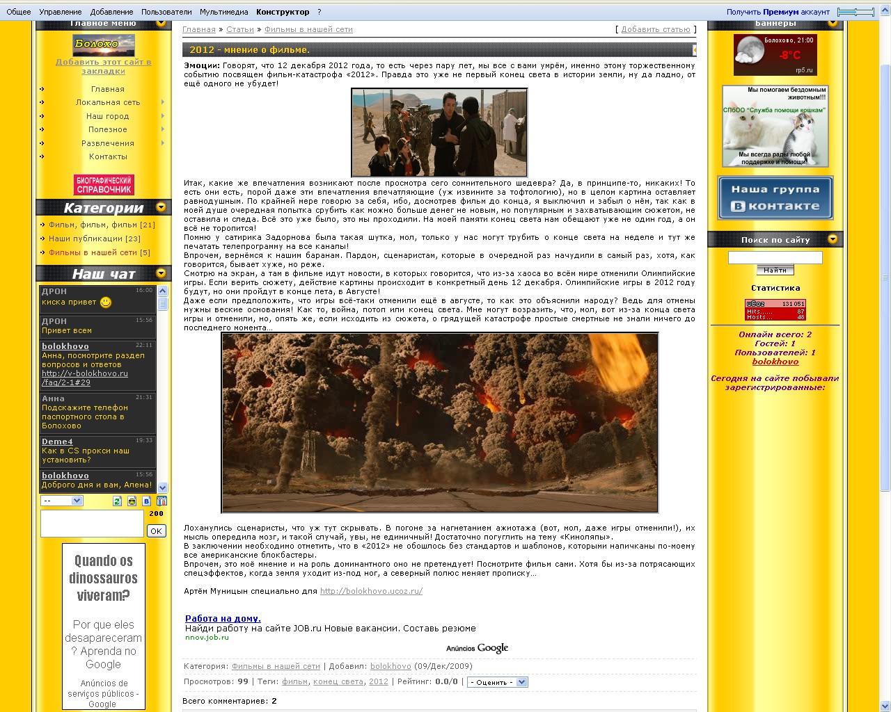Image resolution: width=891 pixels, height=712 pixels.
Task: Open the Общее admin menu
Action: tap(19, 12)
